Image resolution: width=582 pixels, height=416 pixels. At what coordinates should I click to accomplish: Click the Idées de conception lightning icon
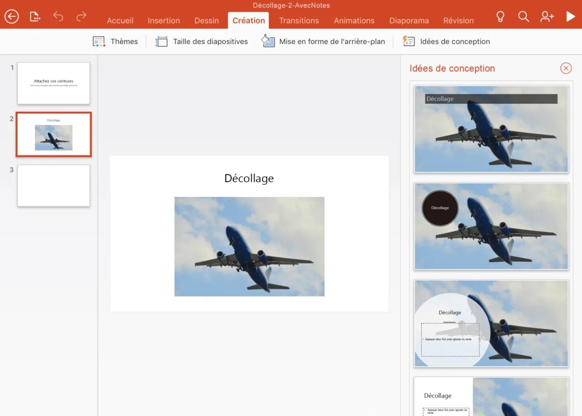[408, 41]
